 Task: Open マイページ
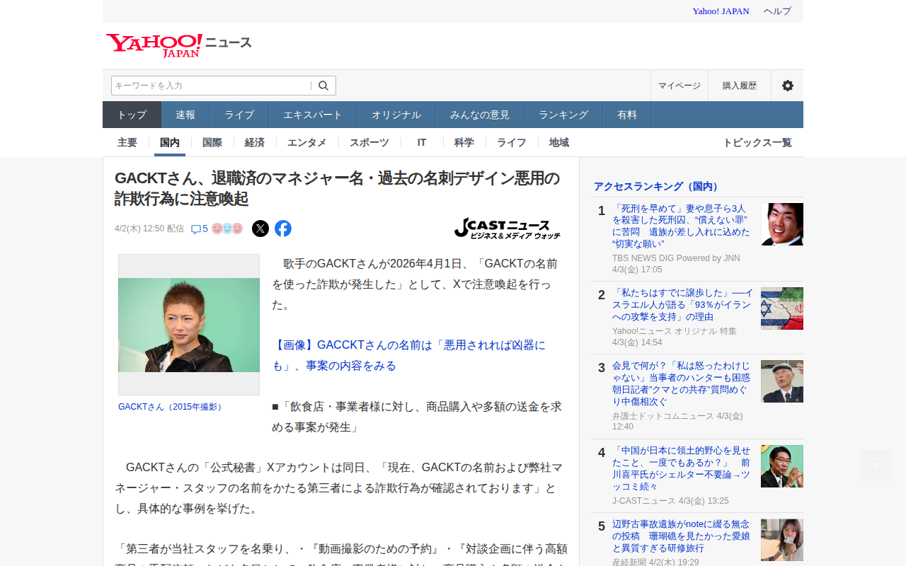[679, 86]
